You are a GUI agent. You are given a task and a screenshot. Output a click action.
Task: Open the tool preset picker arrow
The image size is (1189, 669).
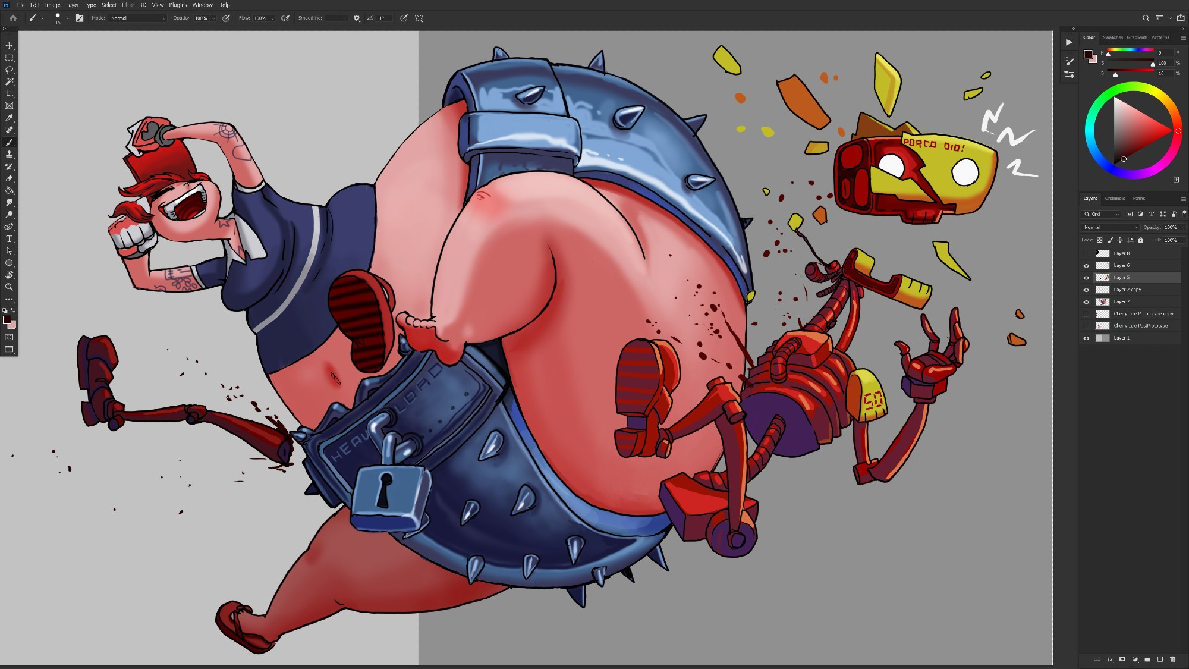(x=42, y=18)
